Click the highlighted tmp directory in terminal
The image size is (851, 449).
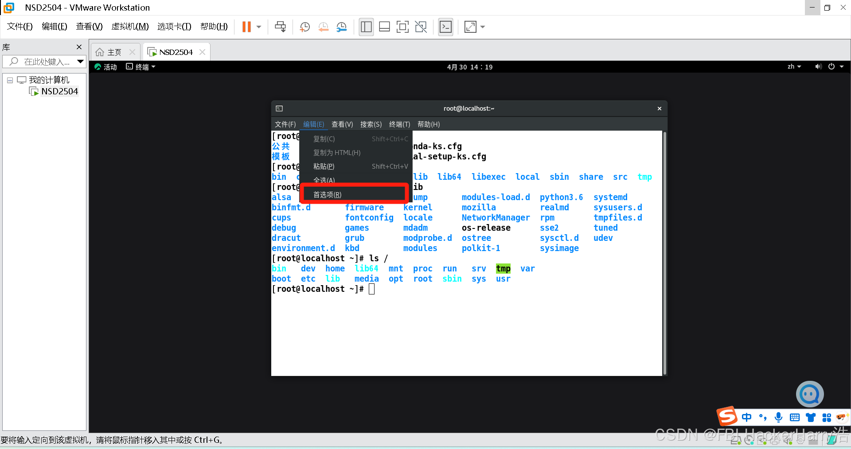(x=503, y=269)
